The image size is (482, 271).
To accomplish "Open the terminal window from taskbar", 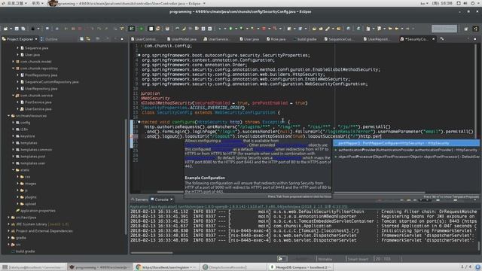I will click(x=33, y=267).
